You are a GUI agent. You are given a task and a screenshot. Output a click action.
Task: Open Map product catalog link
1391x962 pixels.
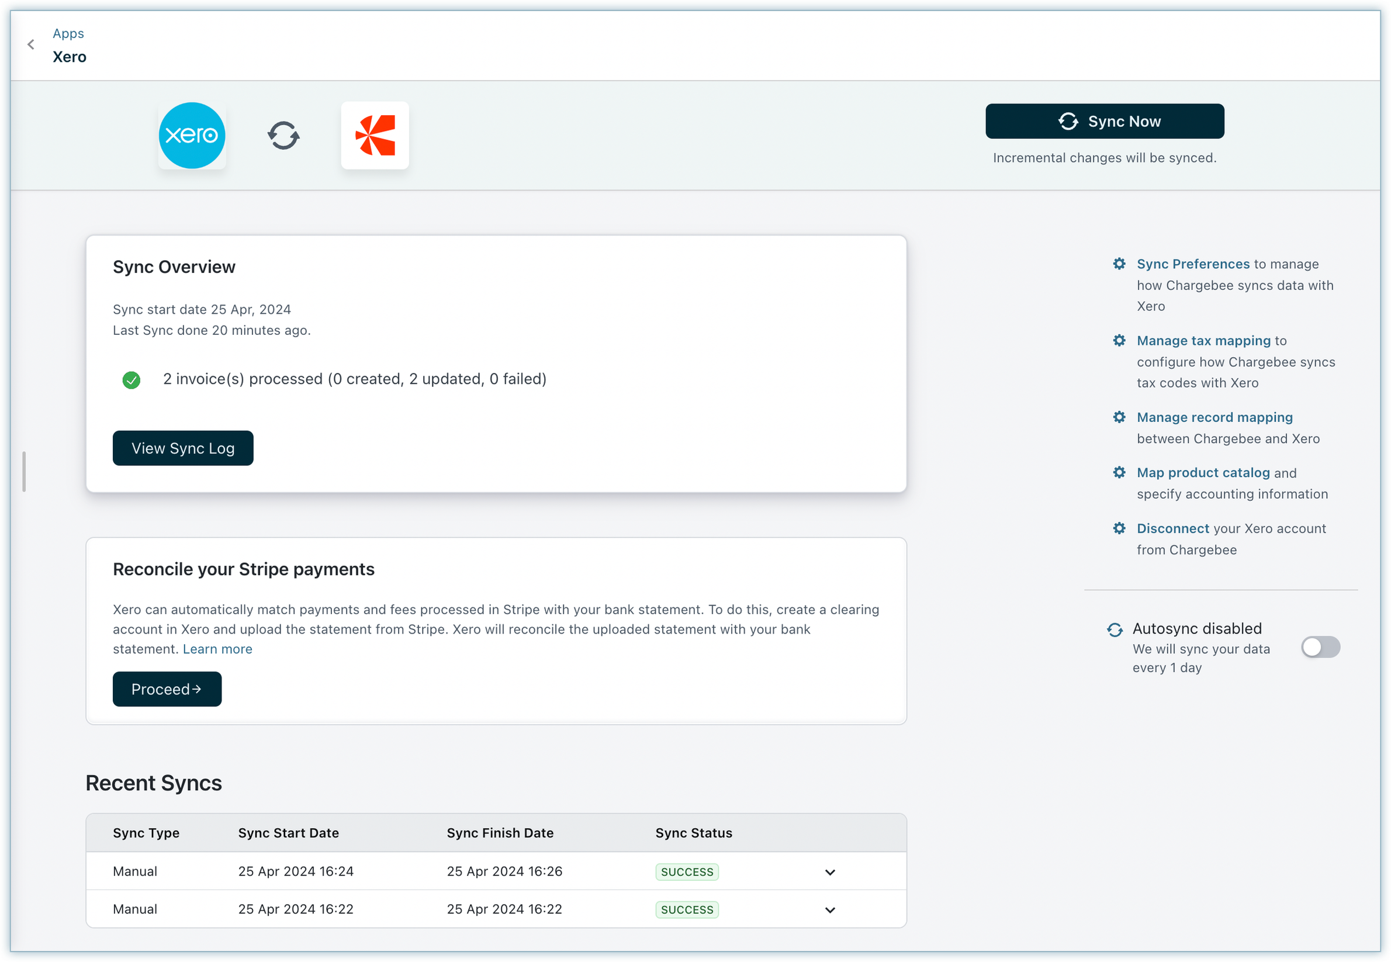(x=1203, y=473)
